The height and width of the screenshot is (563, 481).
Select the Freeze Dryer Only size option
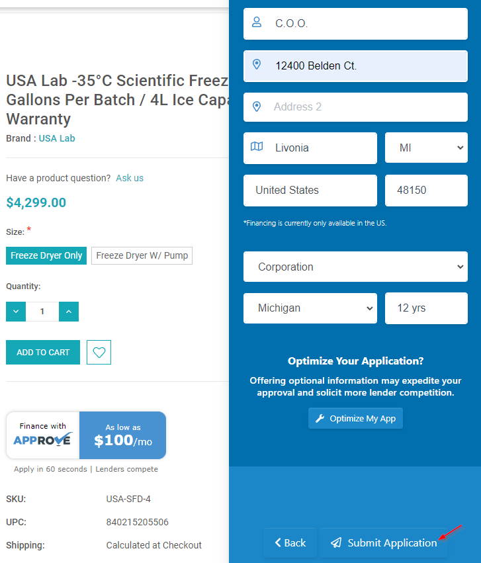(46, 255)
